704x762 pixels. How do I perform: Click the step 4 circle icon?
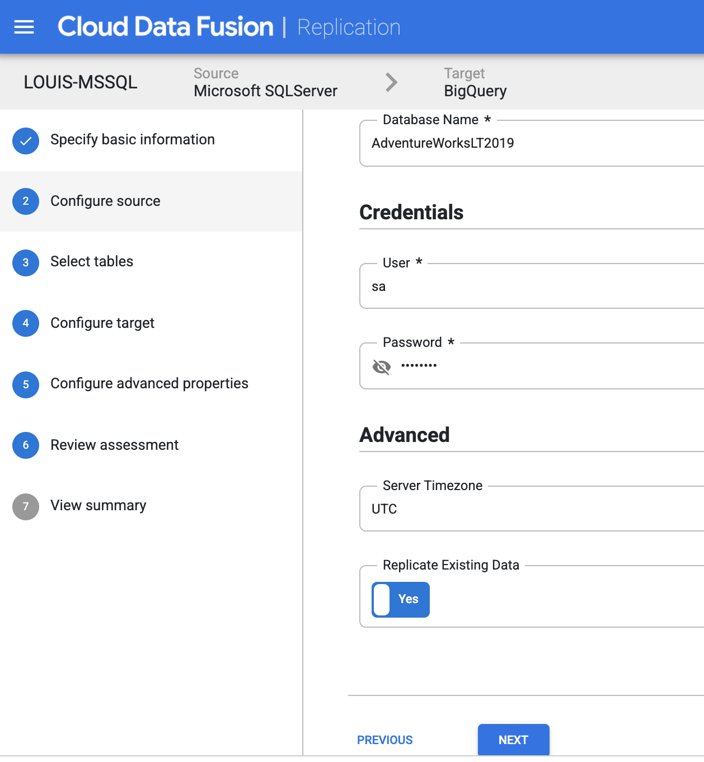pyautogui.click(x=26, y=323)
